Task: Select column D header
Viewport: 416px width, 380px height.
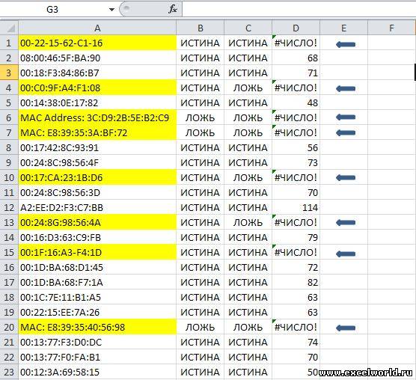Action: 296,28
